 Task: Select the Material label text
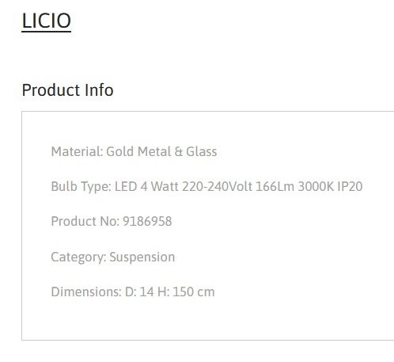[x=77, y=151]
